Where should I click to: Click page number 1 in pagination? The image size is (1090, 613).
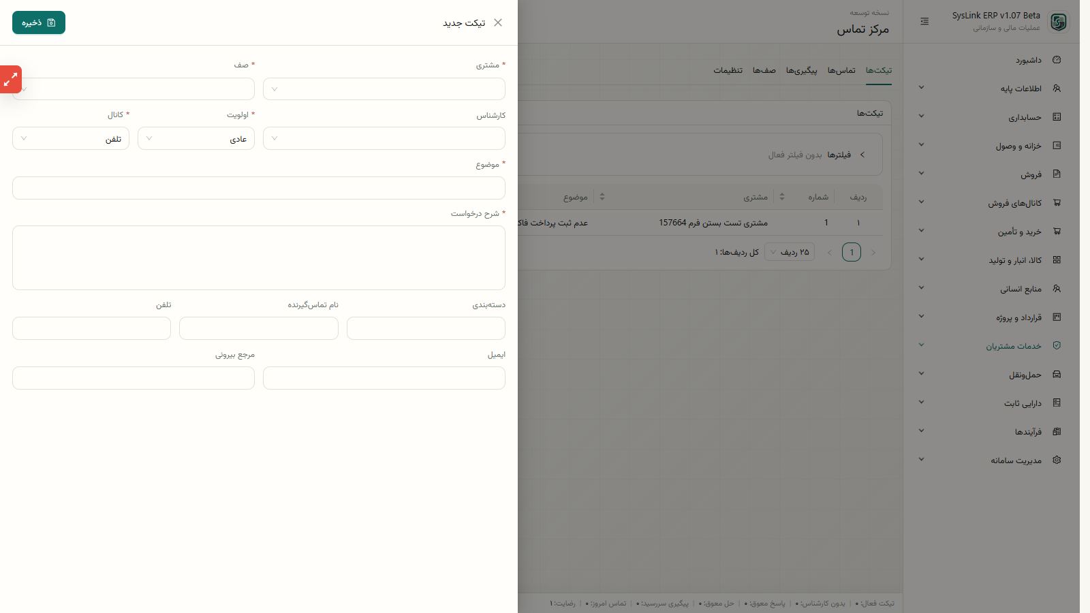coord(852,252)
